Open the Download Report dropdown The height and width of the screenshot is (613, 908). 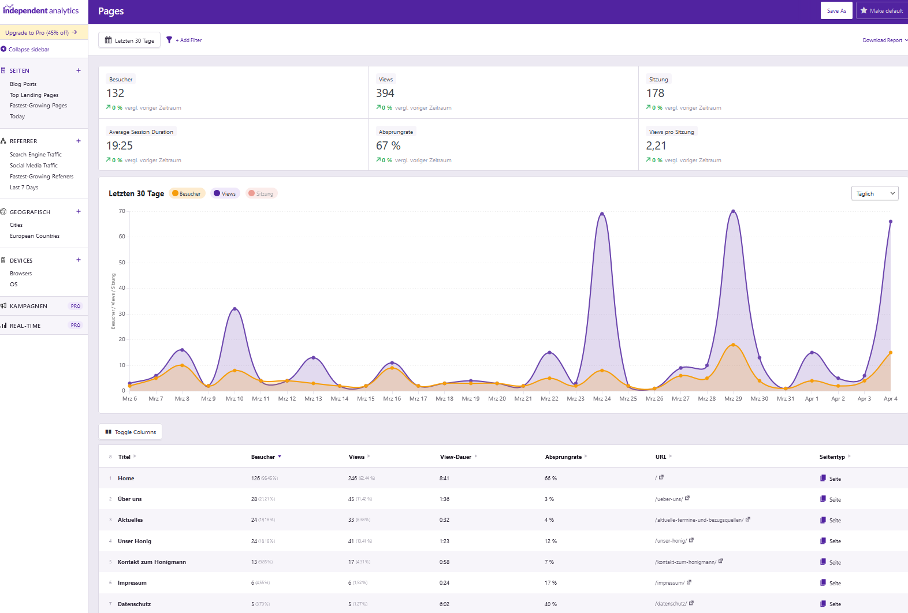click(x=885, y=40)
